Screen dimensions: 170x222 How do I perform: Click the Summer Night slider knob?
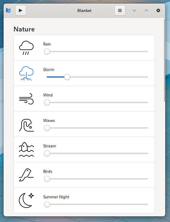pos(47,204)
